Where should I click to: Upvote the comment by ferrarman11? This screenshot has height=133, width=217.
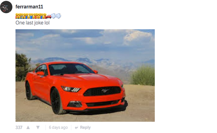pos(28,127)
